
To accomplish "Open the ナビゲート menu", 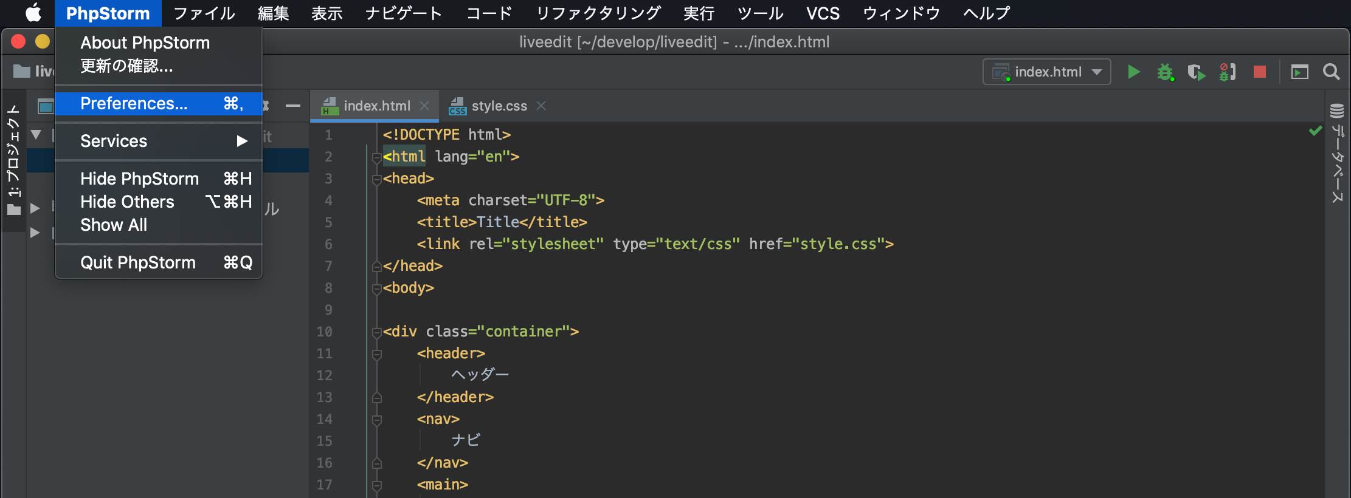I will [x=404, y=13].
